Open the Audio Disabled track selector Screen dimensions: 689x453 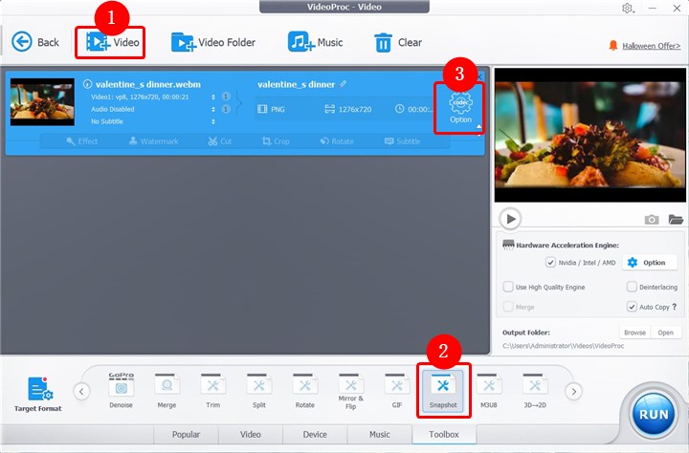click(x=213, y=109)
